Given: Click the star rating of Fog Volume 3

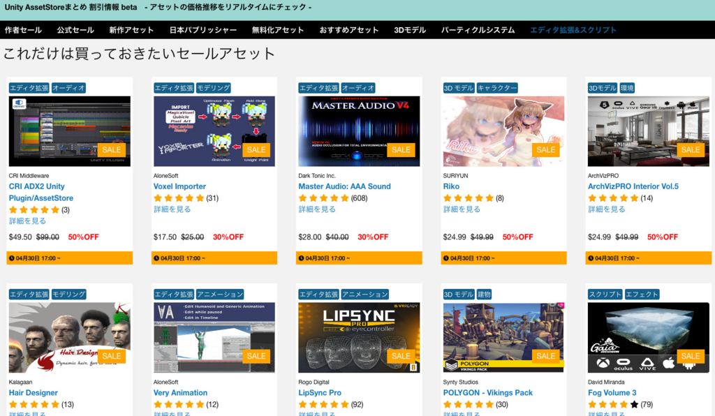Looking at the screenshot, I should coord(613,405).
